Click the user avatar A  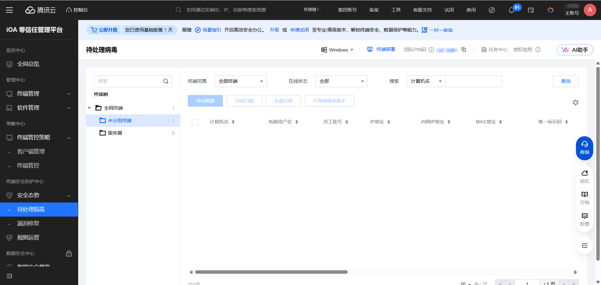(590, 10)
